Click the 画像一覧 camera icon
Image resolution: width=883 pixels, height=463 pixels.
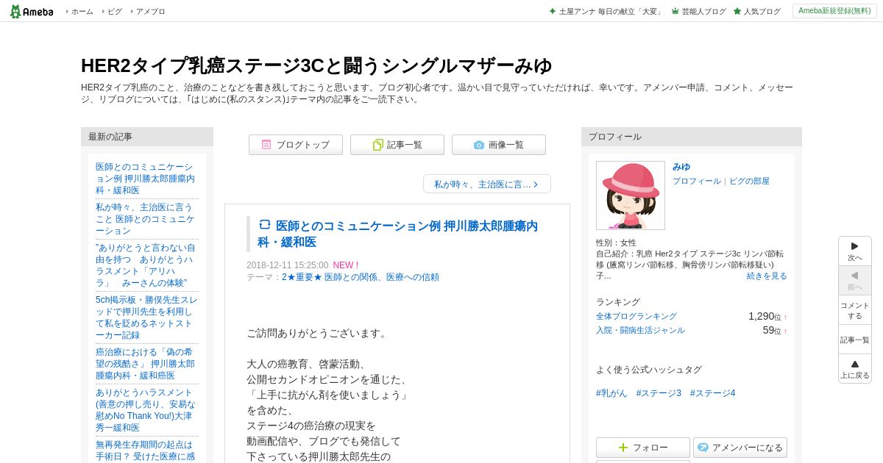pos(479,145)
